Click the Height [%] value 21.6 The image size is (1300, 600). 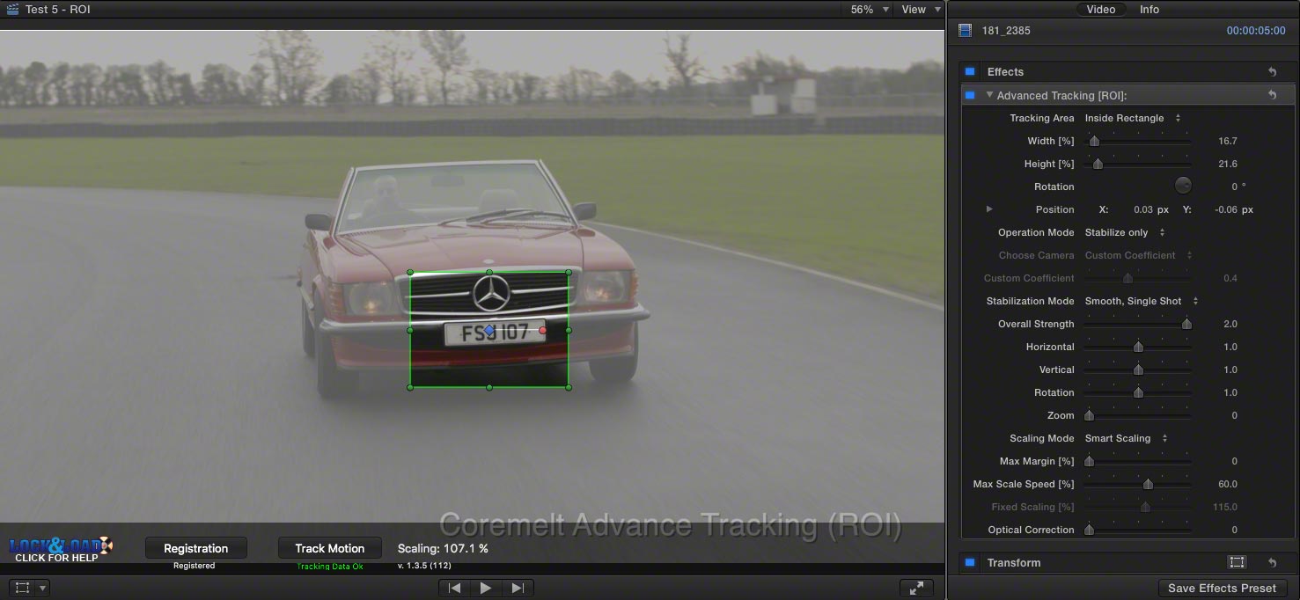click(1228, 164)
